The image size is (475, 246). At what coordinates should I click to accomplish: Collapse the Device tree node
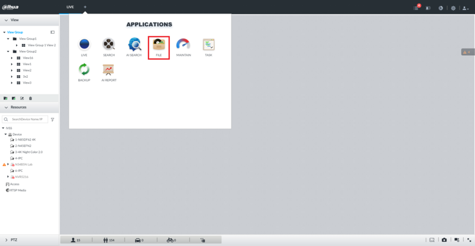pos(5,135)
